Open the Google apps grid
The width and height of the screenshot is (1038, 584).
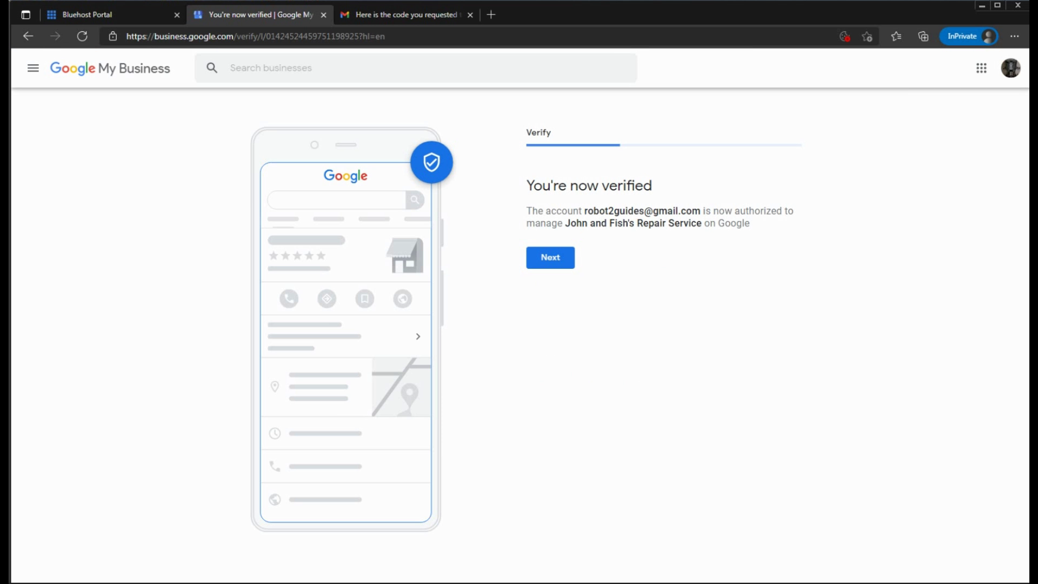click(981, 68)
